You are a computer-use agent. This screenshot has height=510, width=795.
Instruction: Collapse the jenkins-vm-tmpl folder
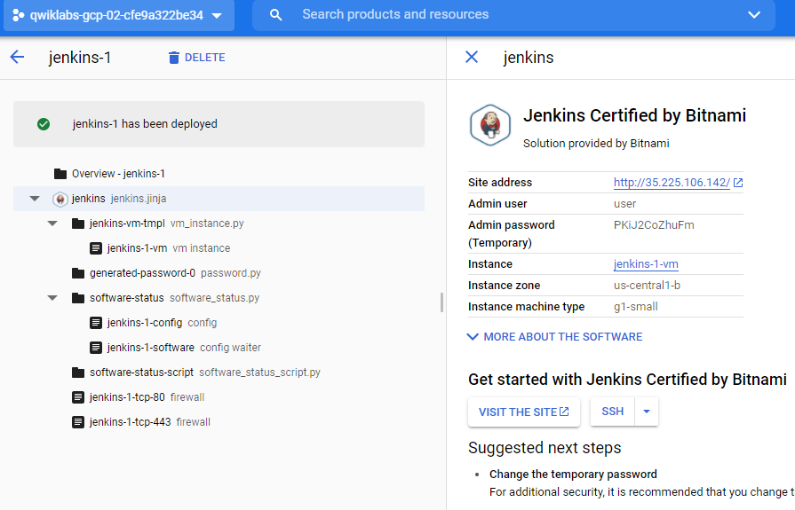pyautogui.click(x=52, y=224)
